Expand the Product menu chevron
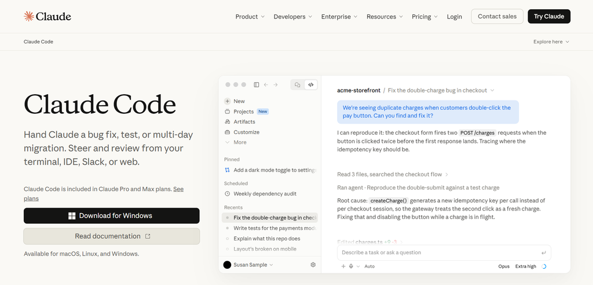The width and height of the screenshot is (593, 285). pyautogui.click(x=263, y=17)
